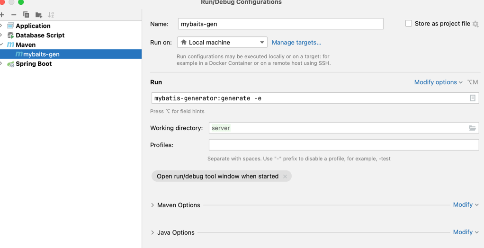
Task: Click 'Open run/debug tool window when started' chip
Action: (221, 177)
